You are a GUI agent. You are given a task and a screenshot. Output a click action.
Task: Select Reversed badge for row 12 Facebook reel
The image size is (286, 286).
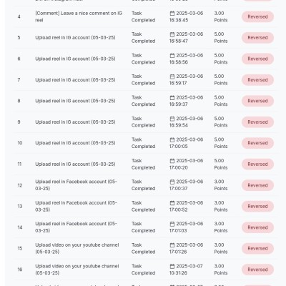(257, 185)
